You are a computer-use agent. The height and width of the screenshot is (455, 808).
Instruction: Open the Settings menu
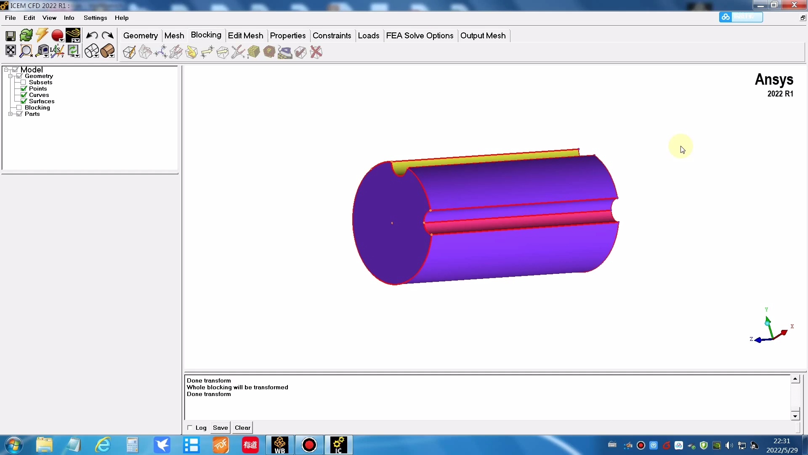(95, 18)
